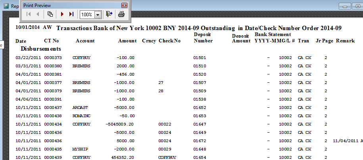Close preview using the door icon
This screenshot has width=363, height=160.
[109, 14]
